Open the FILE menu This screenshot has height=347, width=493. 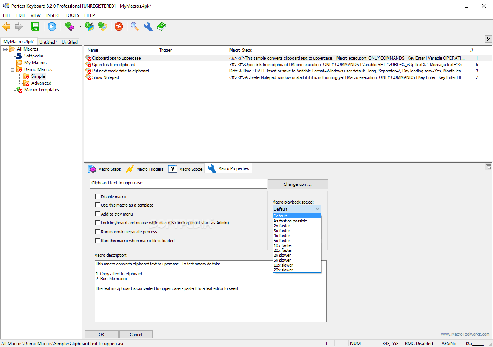point(7,15)
